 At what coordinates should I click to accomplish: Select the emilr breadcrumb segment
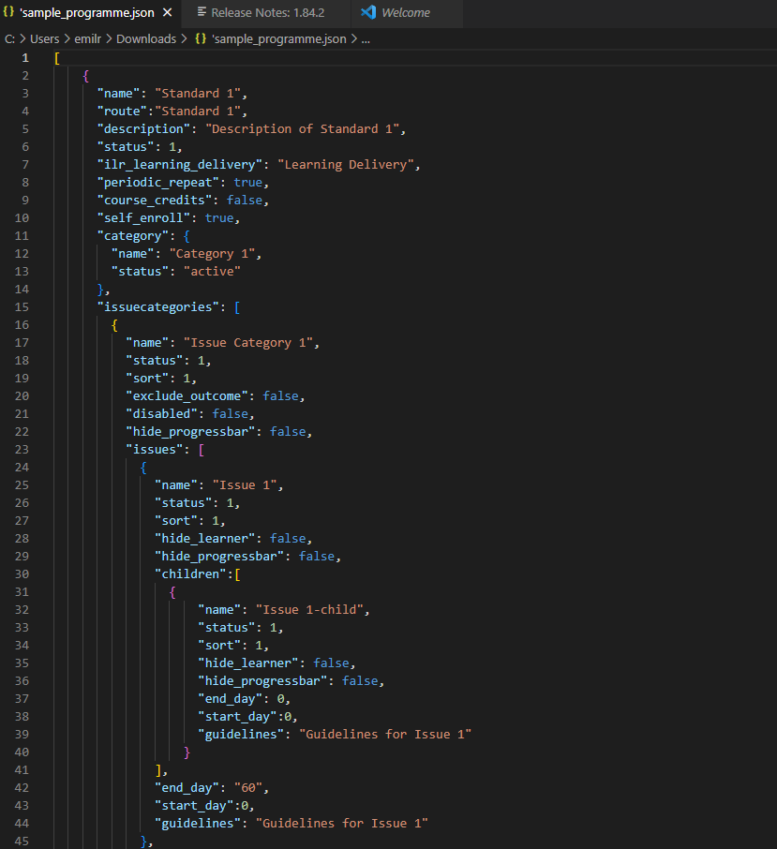point(88,39)
